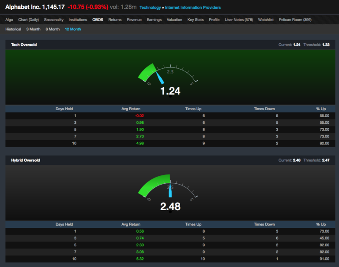Click the Alphabet Inc. company name

tap(23, 7)
